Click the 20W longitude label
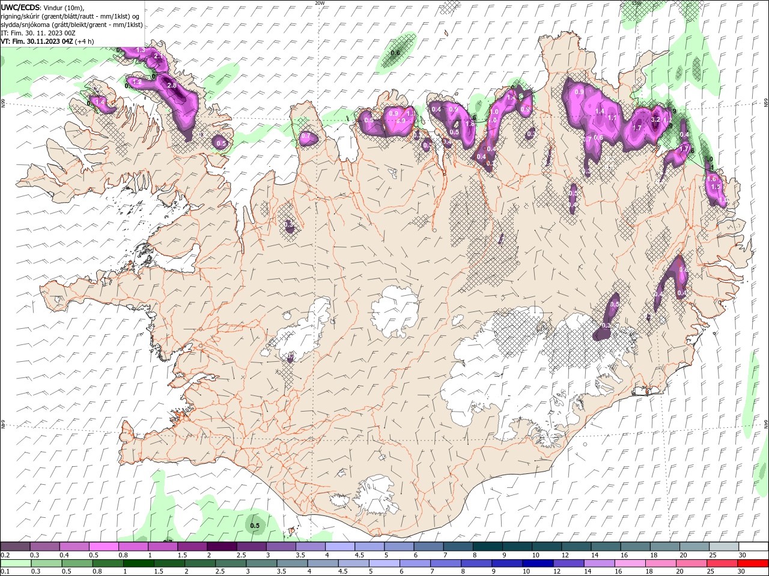Image resolution: width=769 pixels, height=576 pixels. pyautogui.click(x=320, y=3)
